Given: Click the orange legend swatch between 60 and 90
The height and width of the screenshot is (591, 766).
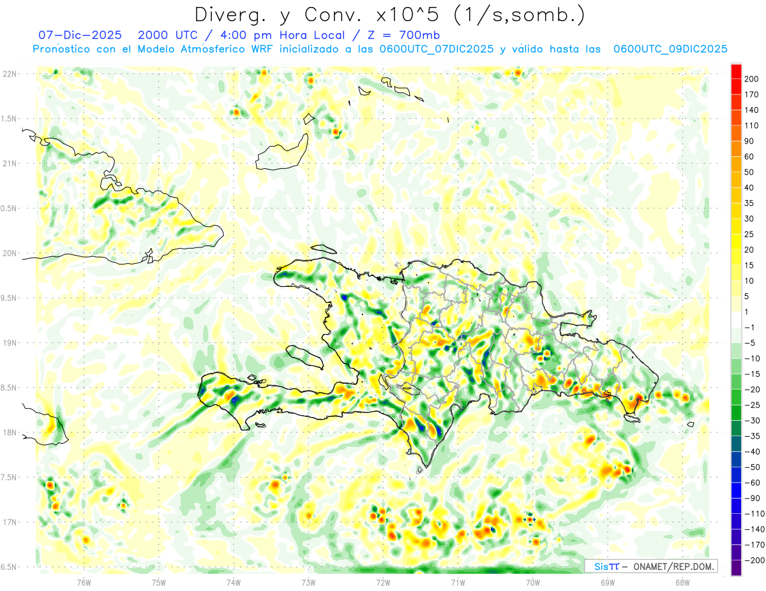Looking at the screenshot, I should pos(736,148).
